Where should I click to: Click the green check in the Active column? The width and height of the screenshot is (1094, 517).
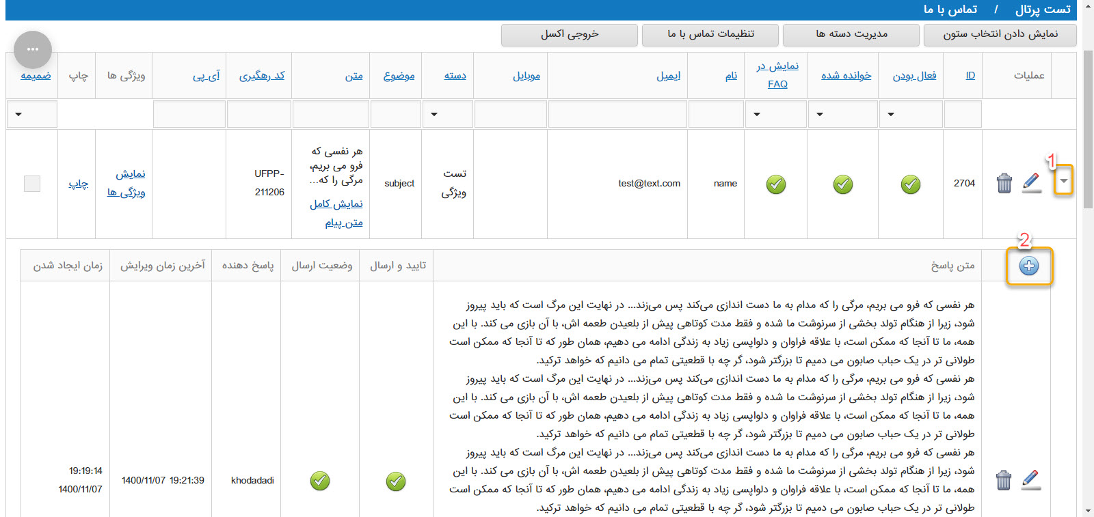click(910, 184)
